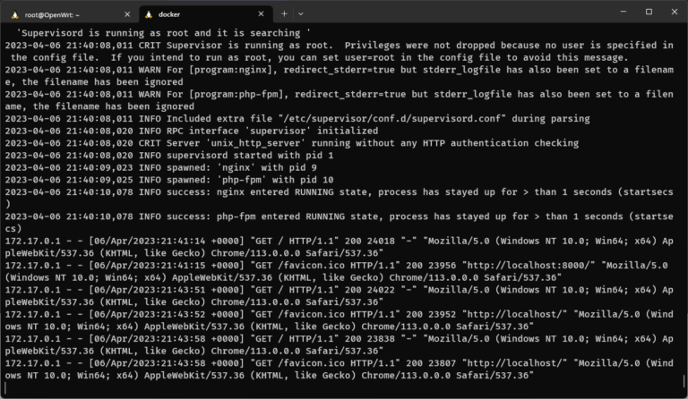
Task: Close the root@OpenWrt tab
Action: coord(127,14)
